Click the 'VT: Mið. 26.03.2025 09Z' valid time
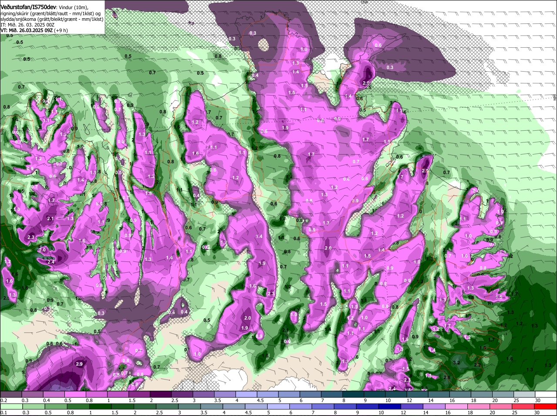 pyautogui.click(x=27, y=31)
